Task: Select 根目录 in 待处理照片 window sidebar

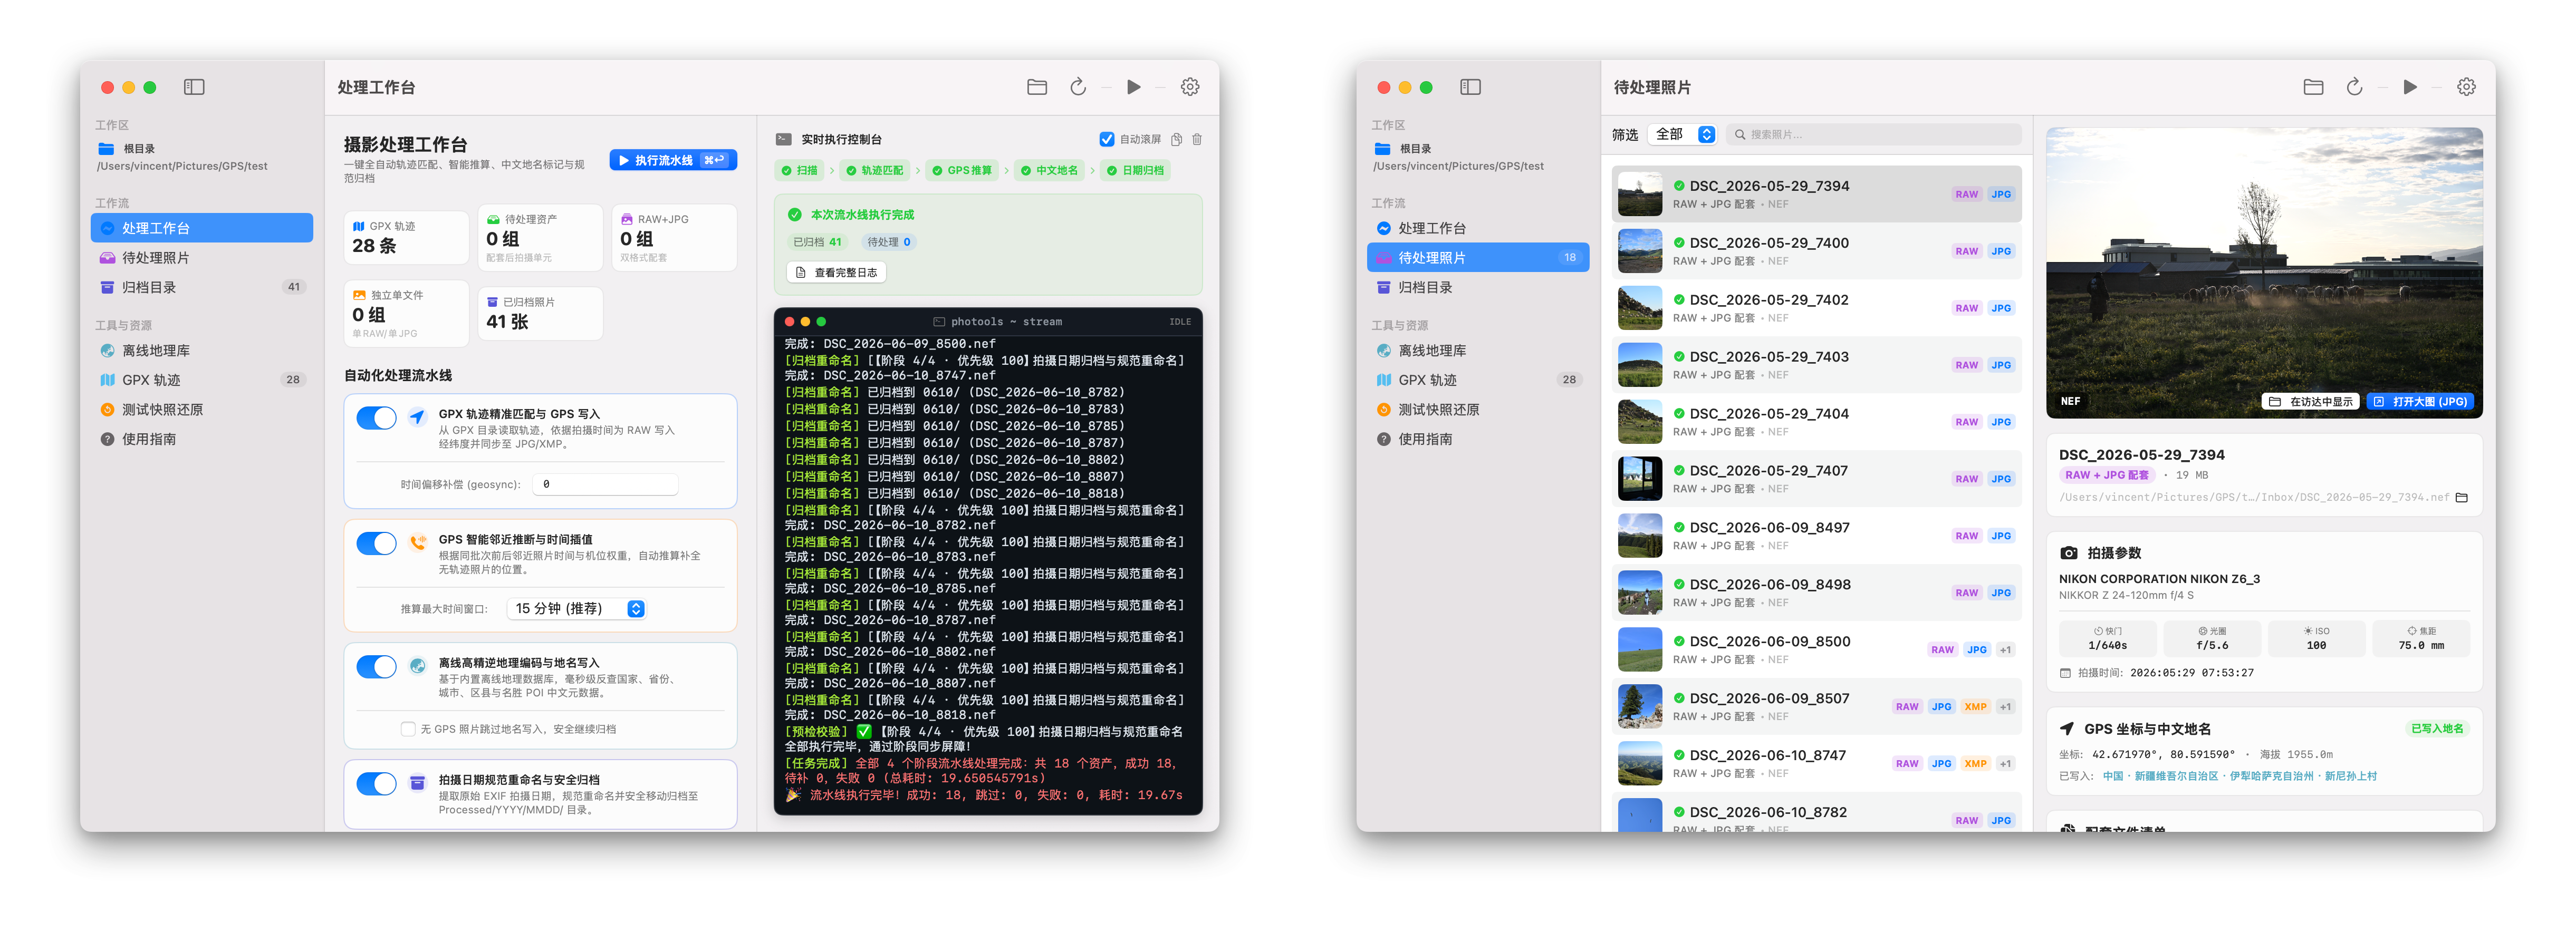Action: click(1414, 149)
